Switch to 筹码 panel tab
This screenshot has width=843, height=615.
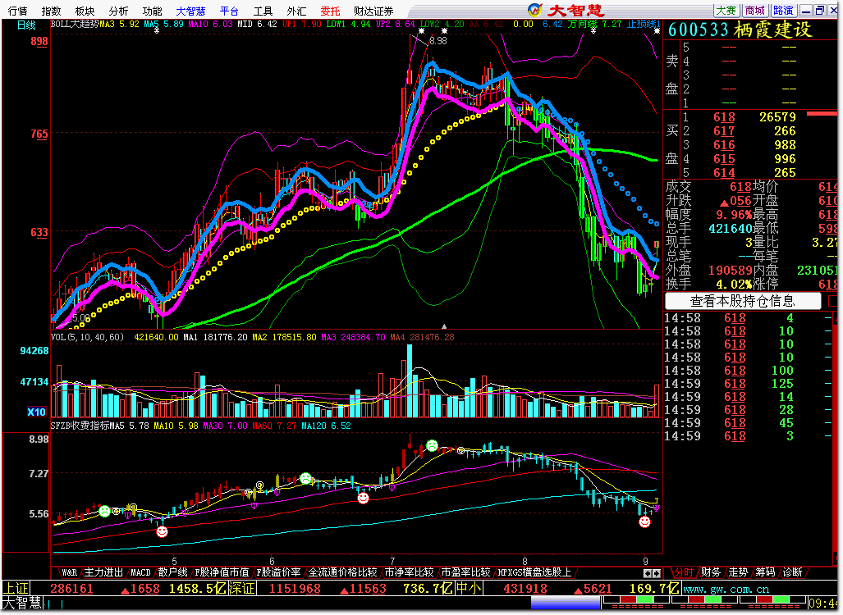pyautogui.click(x=766, y=572)
